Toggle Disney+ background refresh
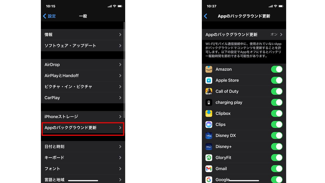Image resolution: width=325 pixels, height=183 pixels. [x=277, y=147]
